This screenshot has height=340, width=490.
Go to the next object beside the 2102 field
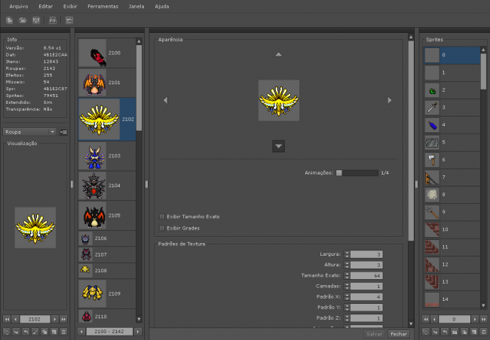point(55,319)
